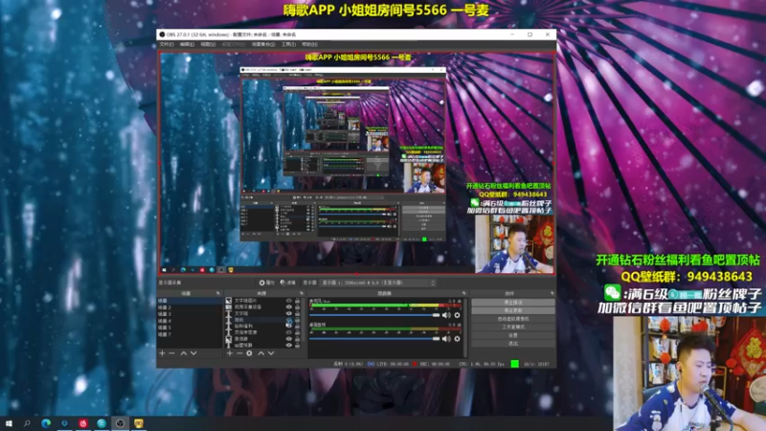Add a new scene with the plus icon
766x431 pixels.
coord(162,353)
